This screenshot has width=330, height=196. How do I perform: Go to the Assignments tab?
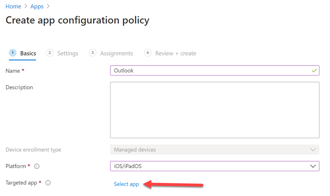(116, 53)
